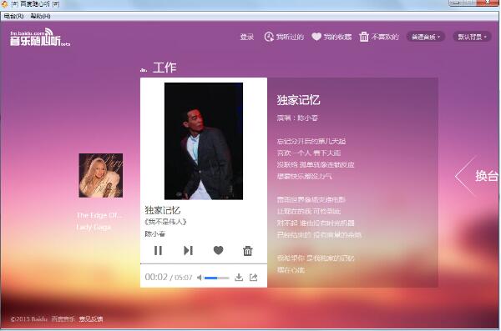Click the equalizer icon beside 工作
This screenshot has height=331, width=501.
pyautogui.click(x=144, y=70)
